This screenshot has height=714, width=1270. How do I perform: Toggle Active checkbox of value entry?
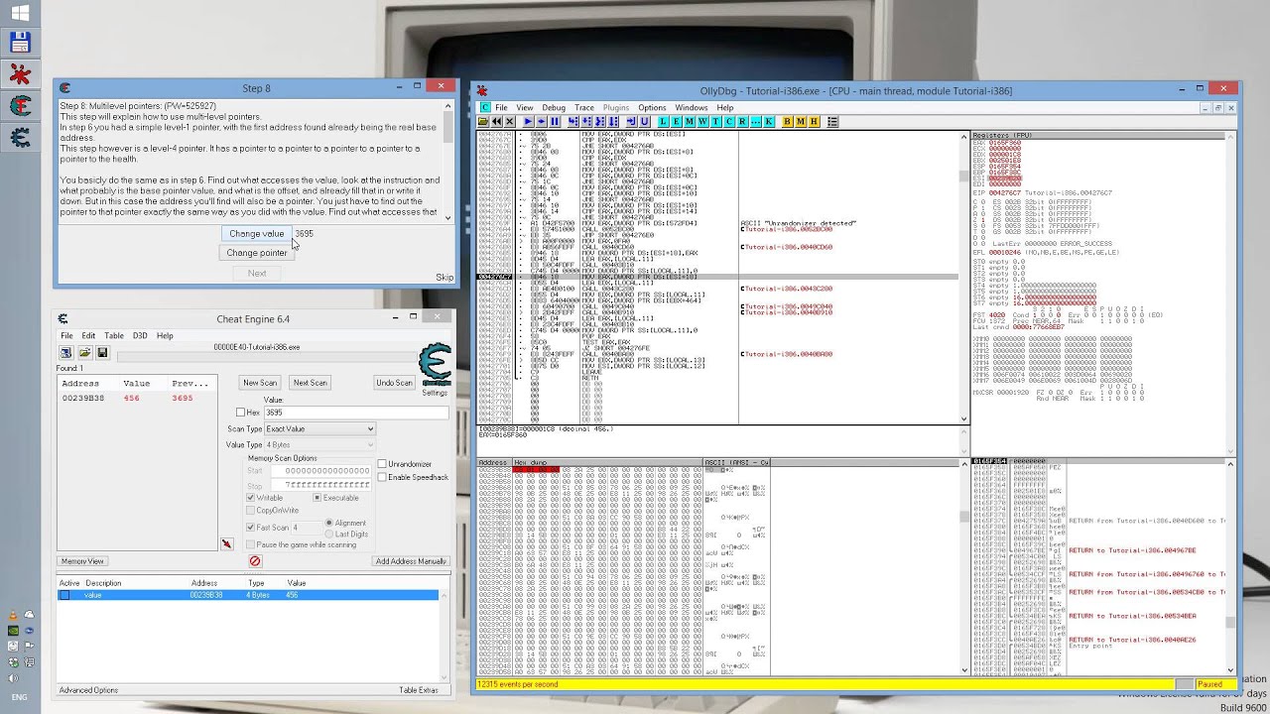[x=64, y=595]
